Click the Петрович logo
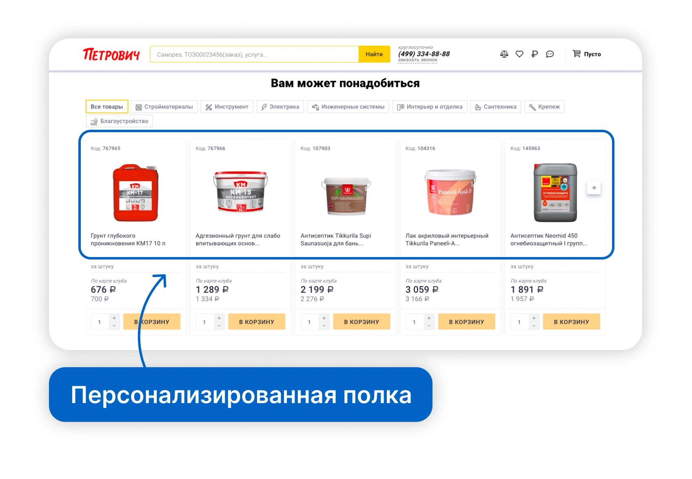The image size is (692, 479). pyautogui.click(x=111, y=54)
